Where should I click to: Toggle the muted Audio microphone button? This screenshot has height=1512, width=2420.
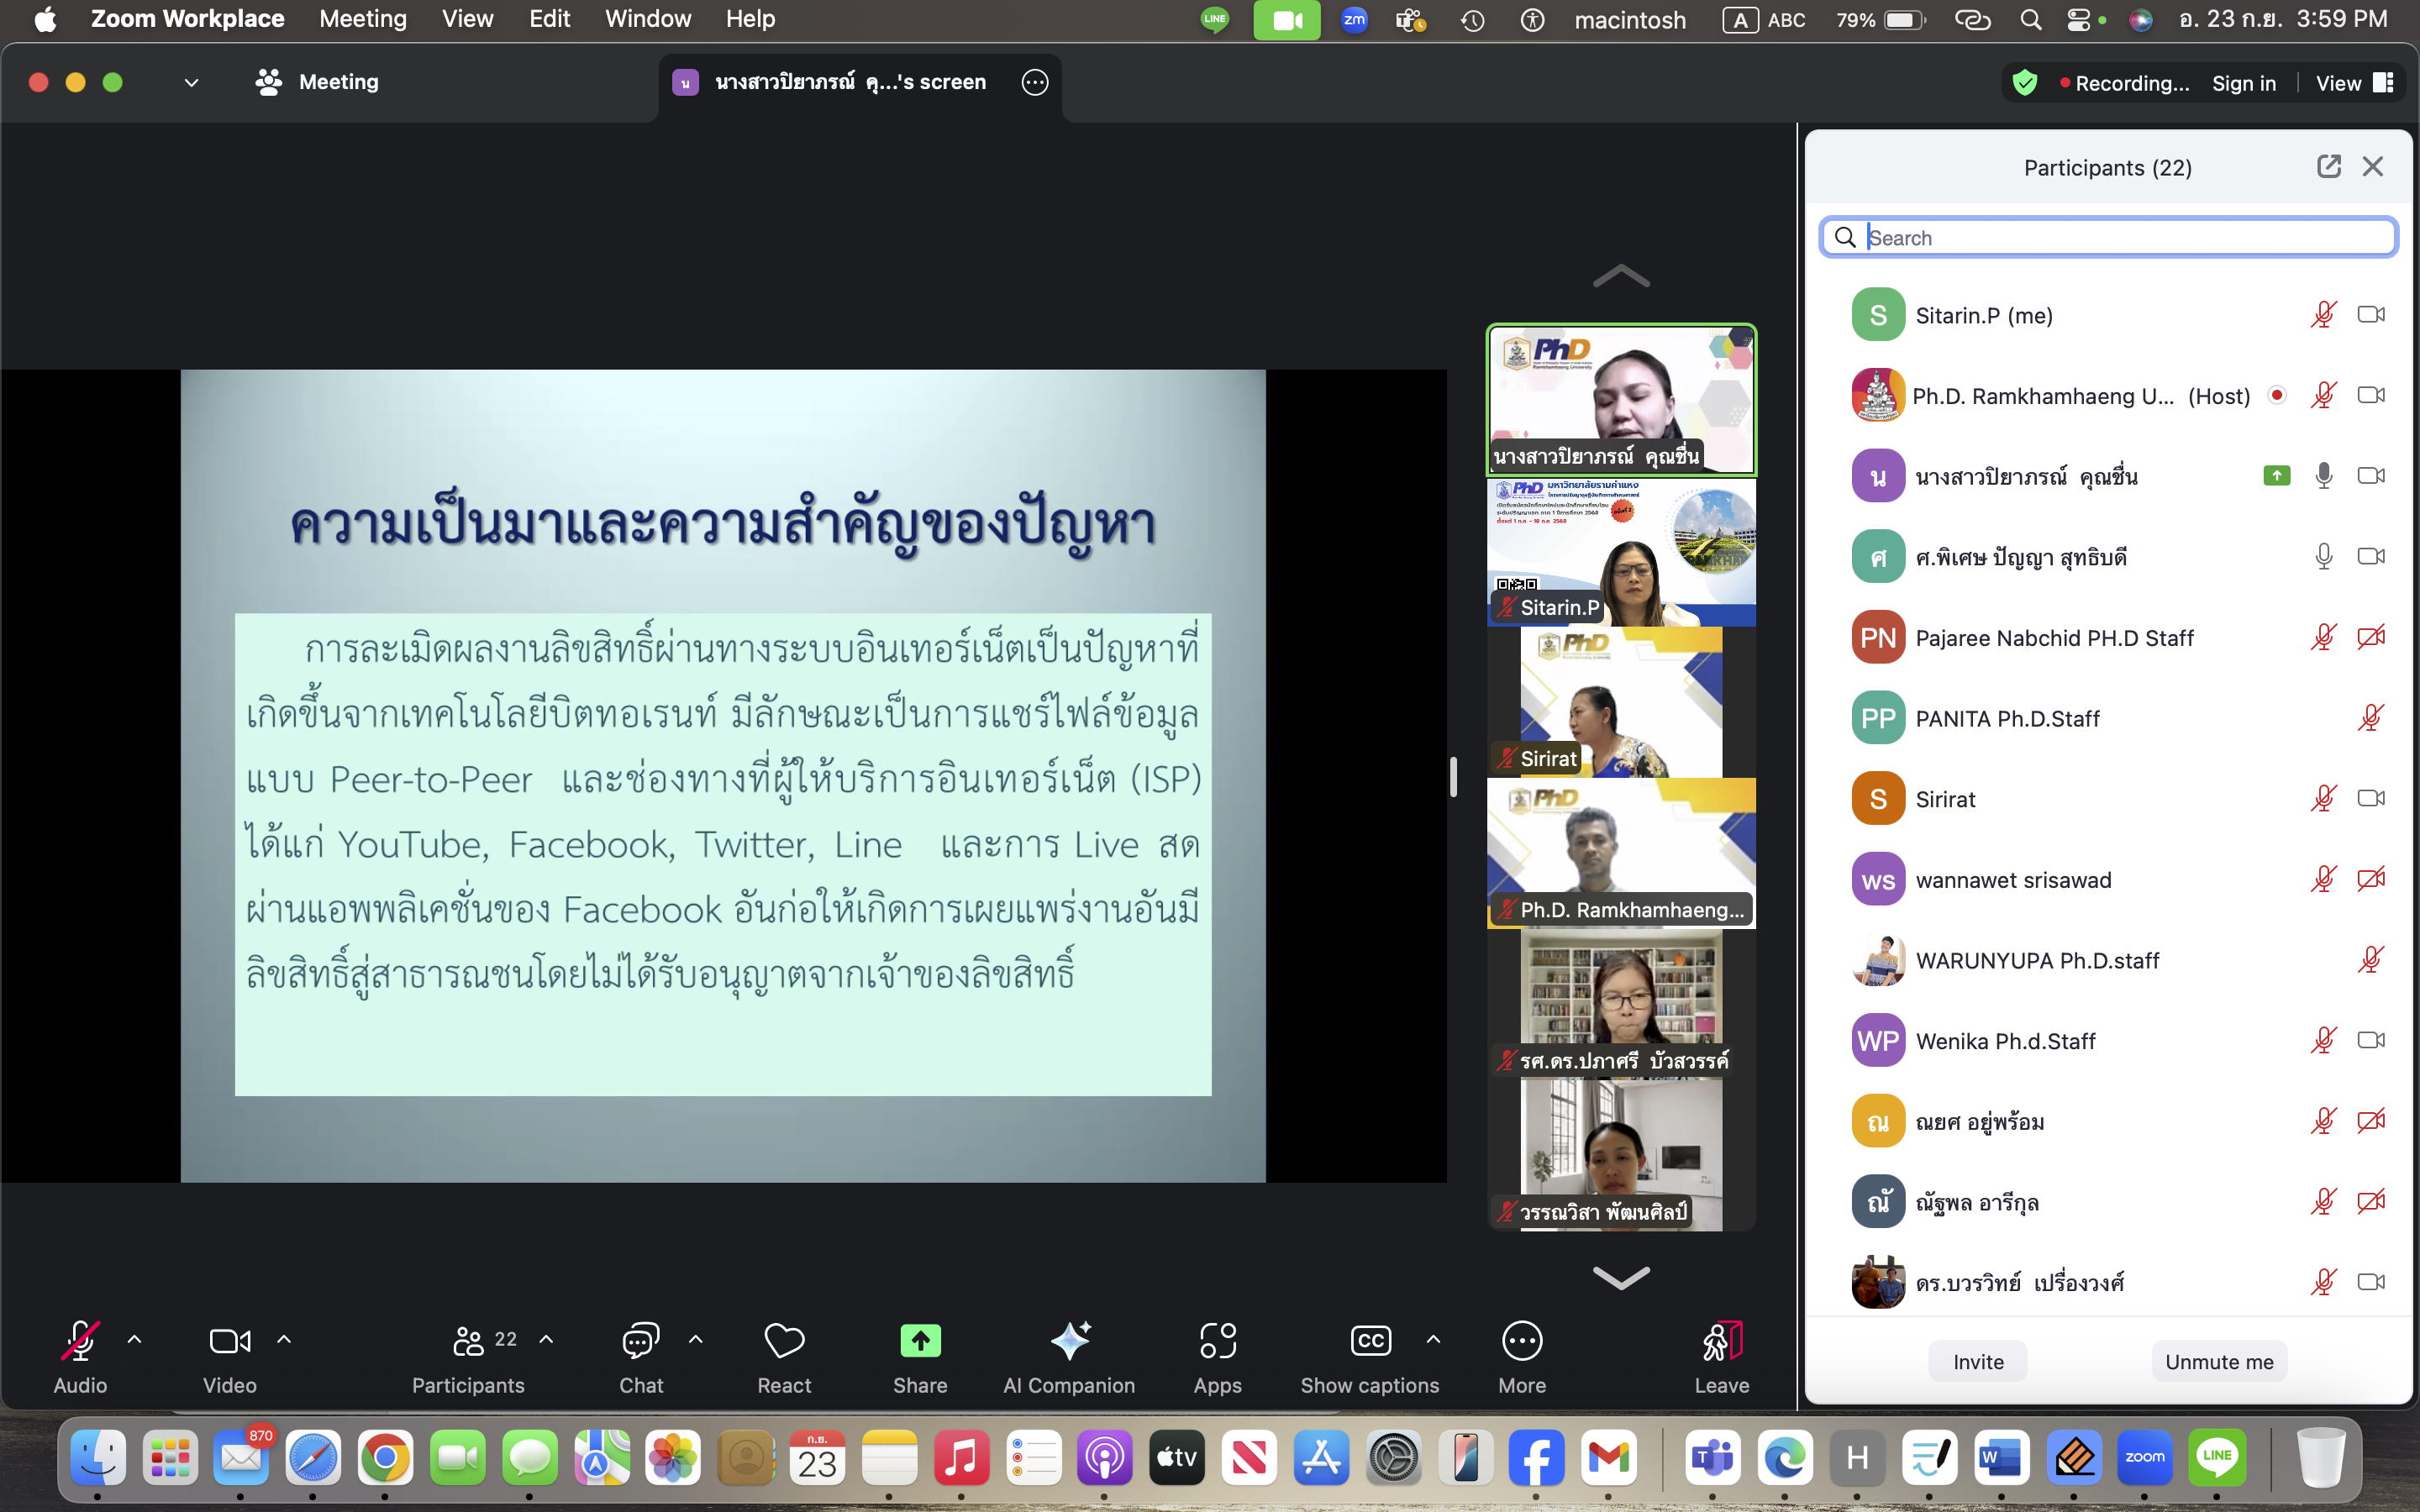(80, 1341)
